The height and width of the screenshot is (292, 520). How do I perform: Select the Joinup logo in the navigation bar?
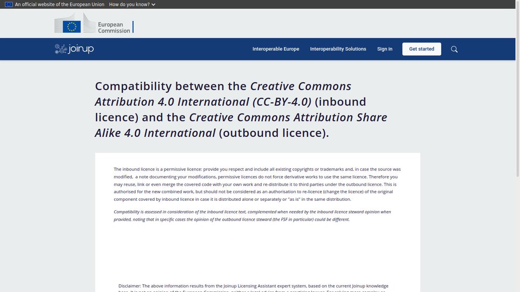(74, 49)
